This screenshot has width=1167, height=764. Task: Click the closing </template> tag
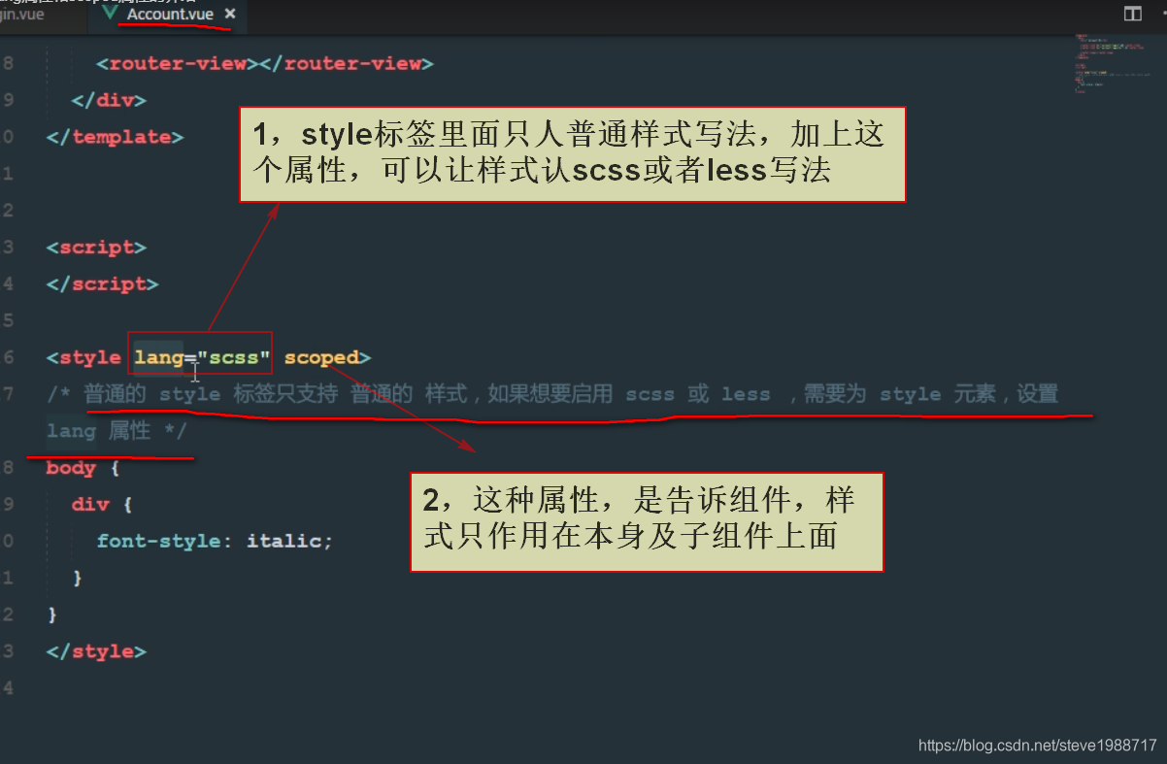click(115, 137)
